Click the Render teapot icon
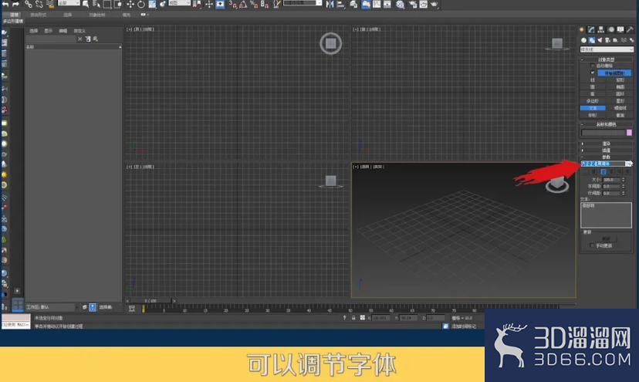 pyautogui.click(x=434, y=4)
